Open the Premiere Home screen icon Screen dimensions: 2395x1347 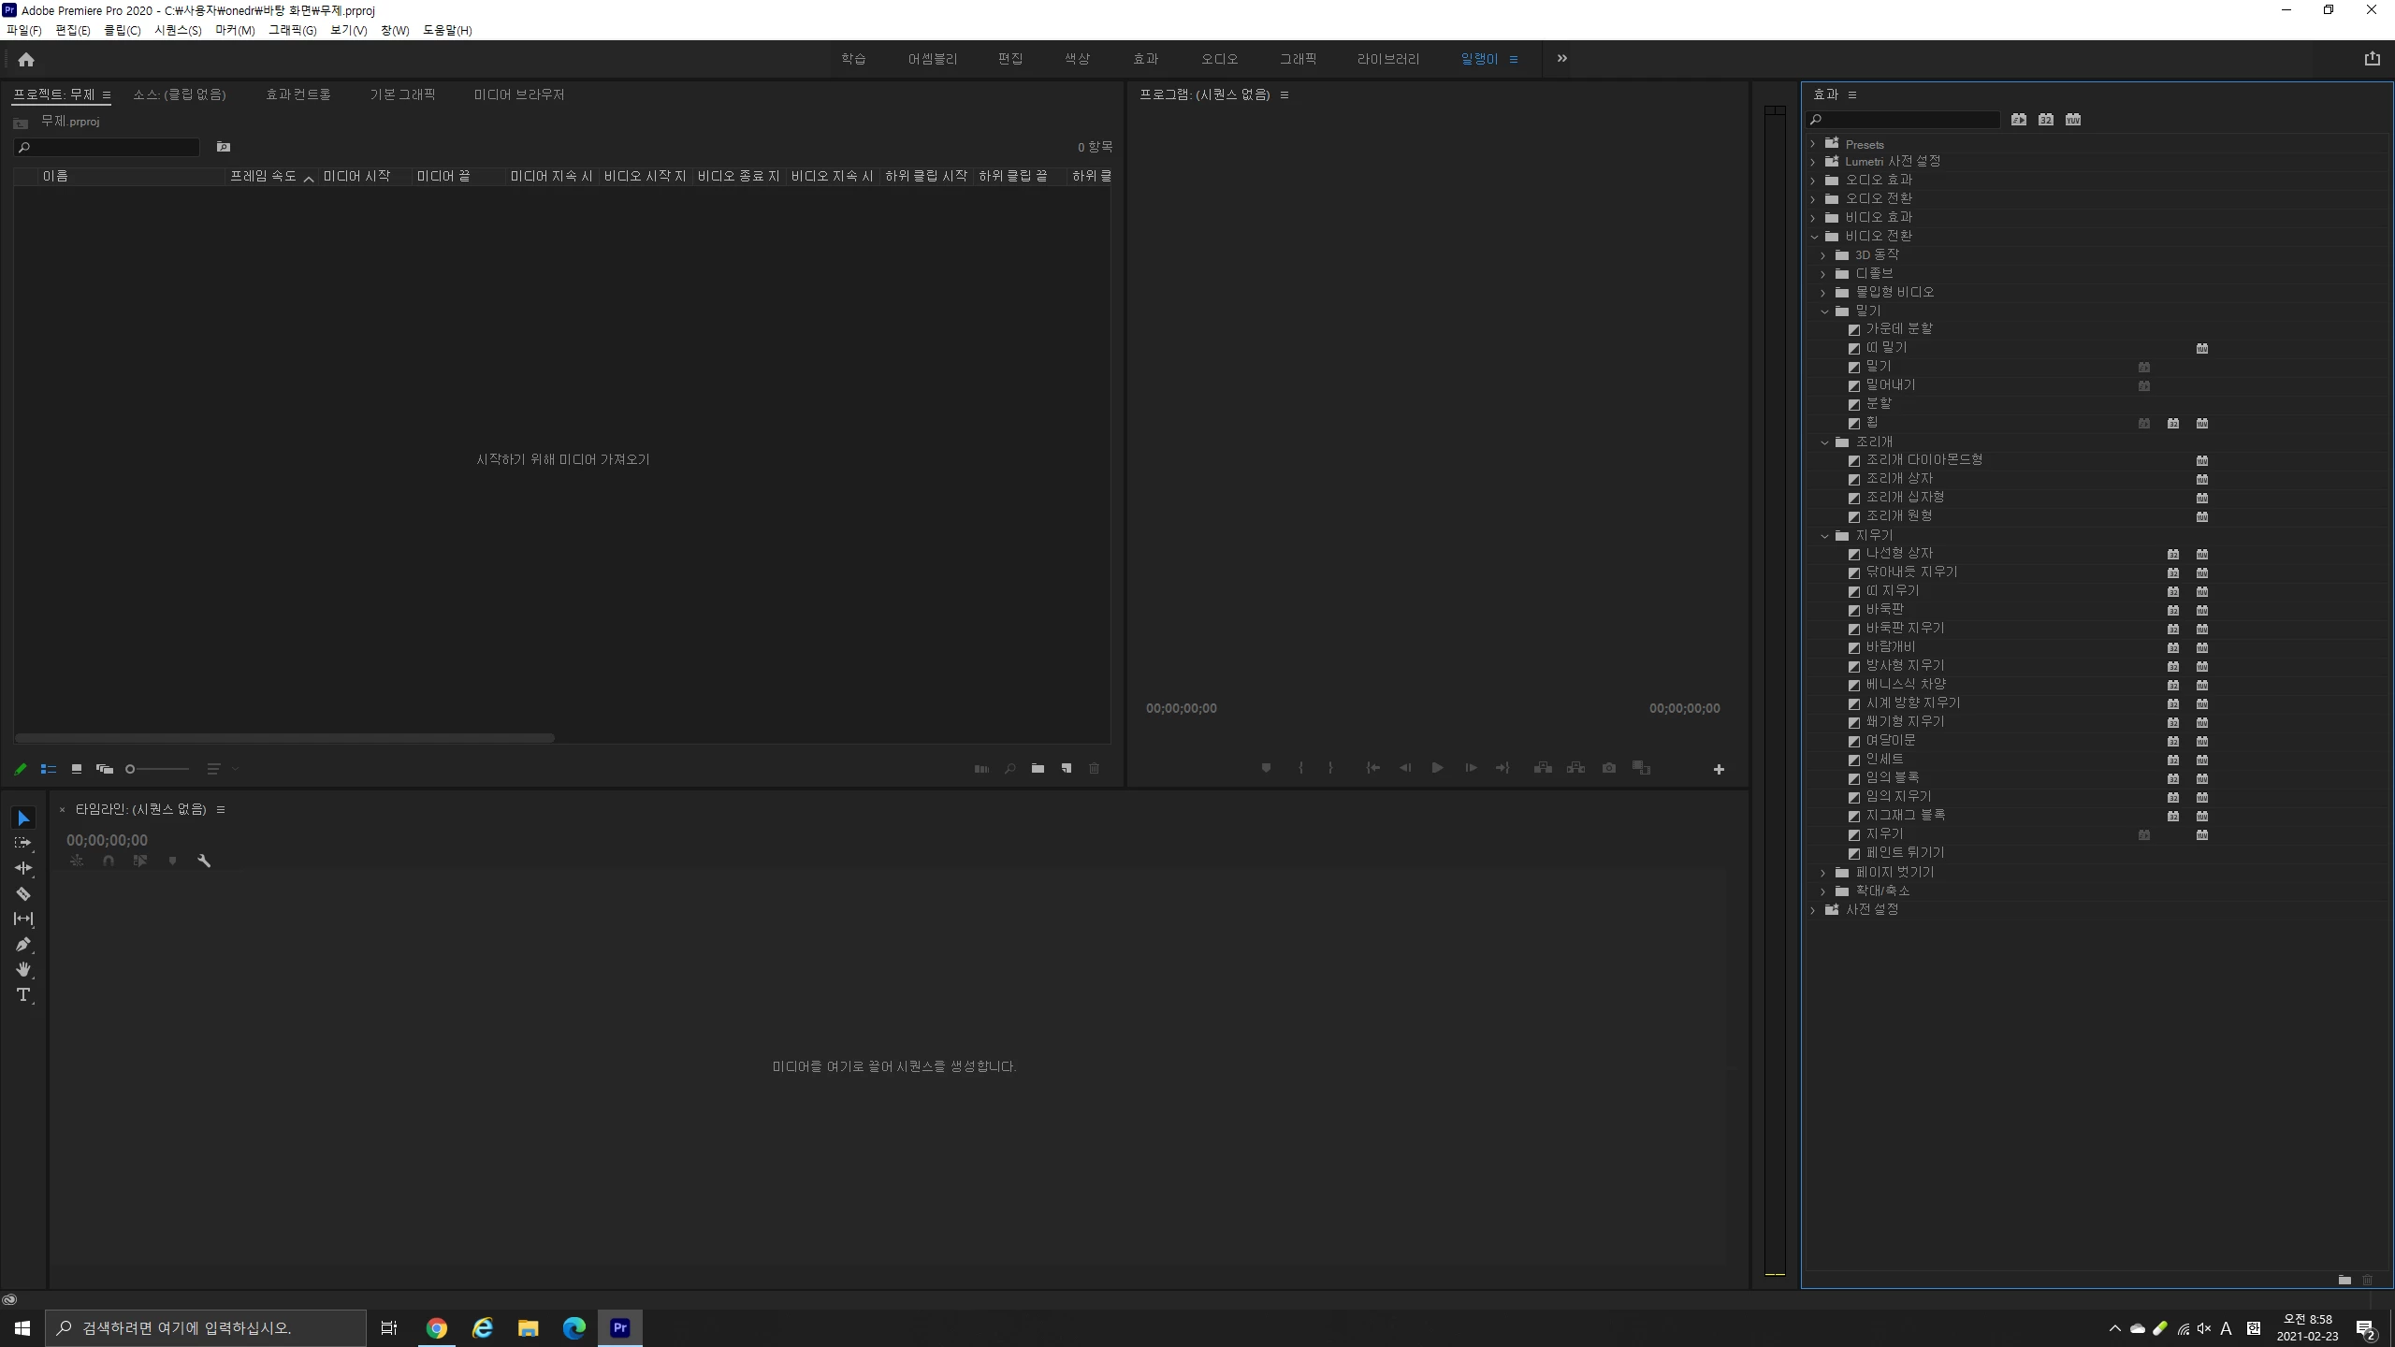tap(26, 59)
